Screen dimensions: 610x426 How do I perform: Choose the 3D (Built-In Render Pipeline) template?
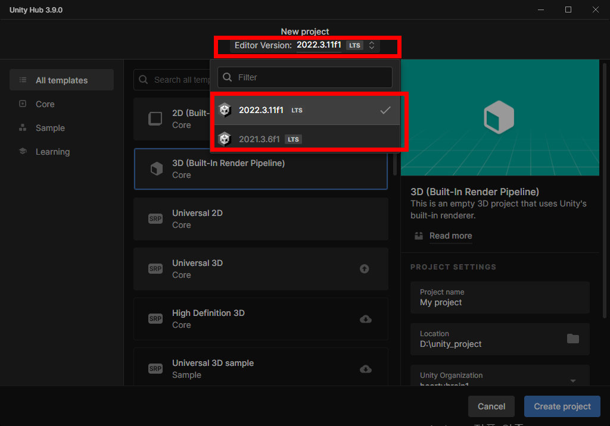[x=261, y=169]
